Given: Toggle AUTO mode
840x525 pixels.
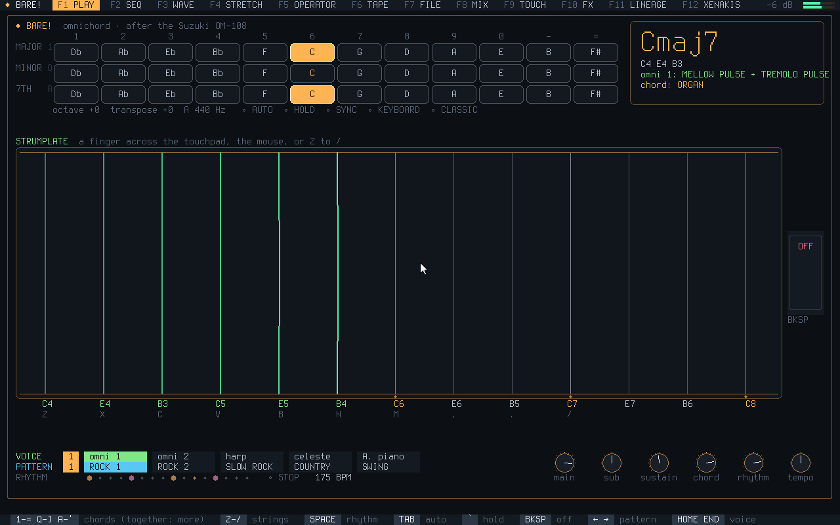Looking at the screenshot, I should click(257, 110).
